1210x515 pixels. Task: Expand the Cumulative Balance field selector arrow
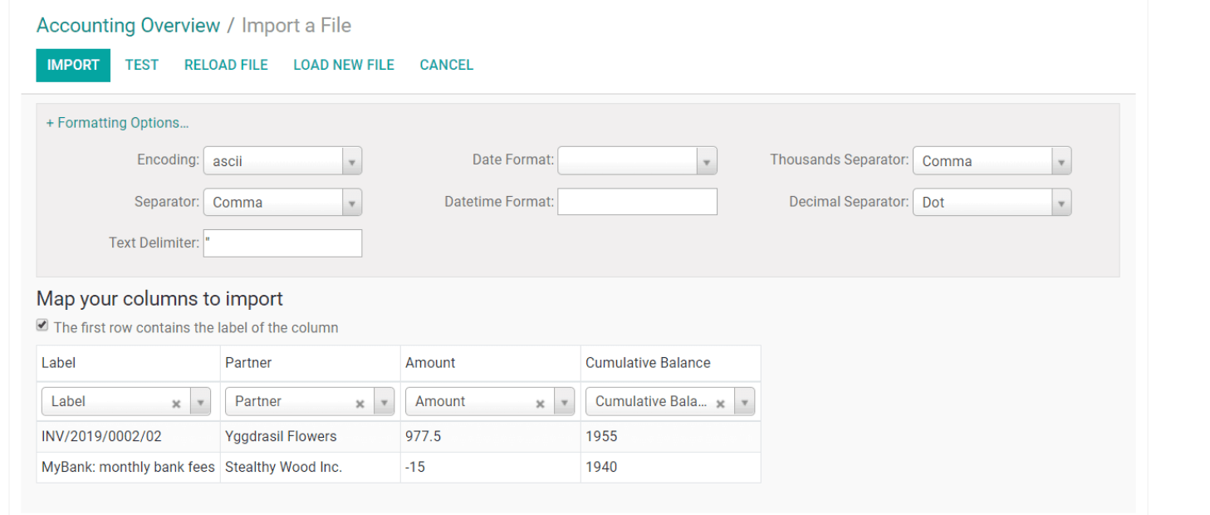(x=745, y=402)
